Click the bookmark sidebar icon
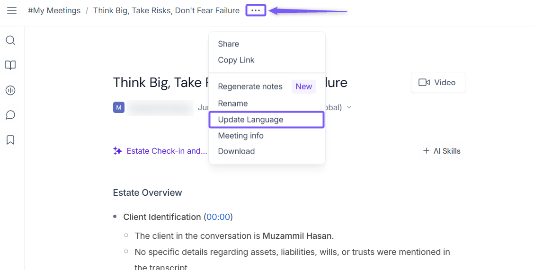Screen dimensions: 534x270 tap(10, 140)
